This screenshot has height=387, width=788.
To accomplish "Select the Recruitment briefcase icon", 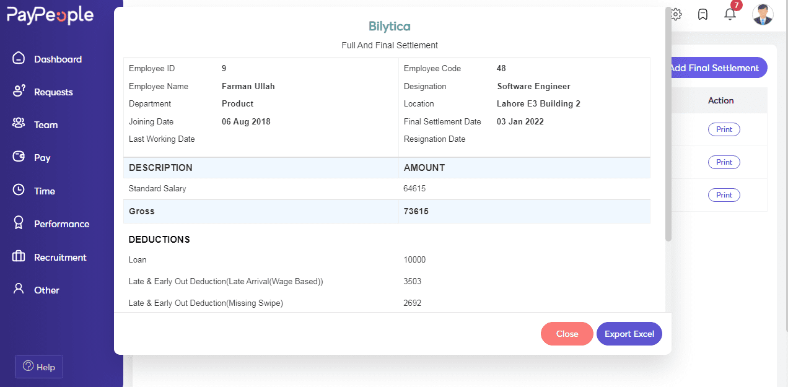I will (19, 257).
